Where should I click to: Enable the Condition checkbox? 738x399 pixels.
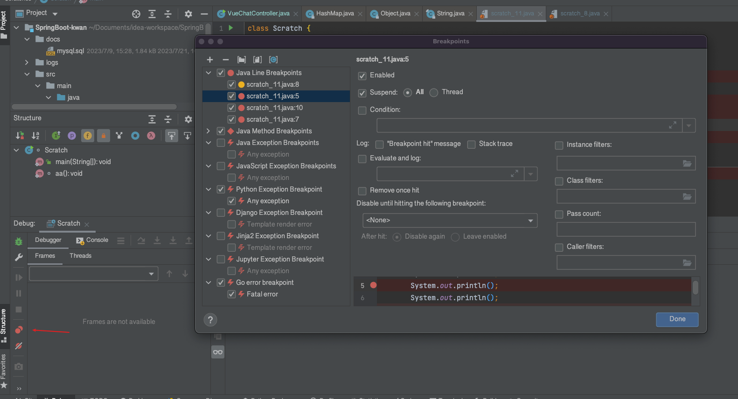362,110
